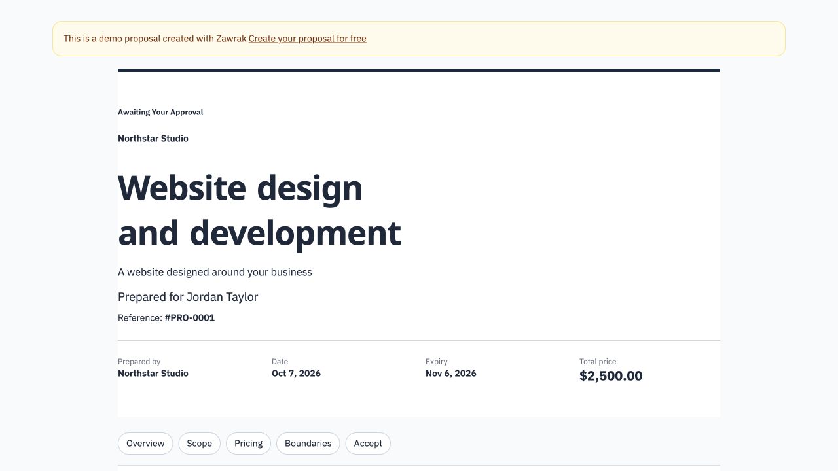The image size is (838, 471).
Task: Click 'Northstar Studio' under Prepared by
Action: click(x=153, y=374)
